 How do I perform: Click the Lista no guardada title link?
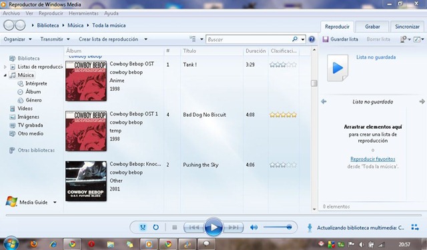point(376,57)
